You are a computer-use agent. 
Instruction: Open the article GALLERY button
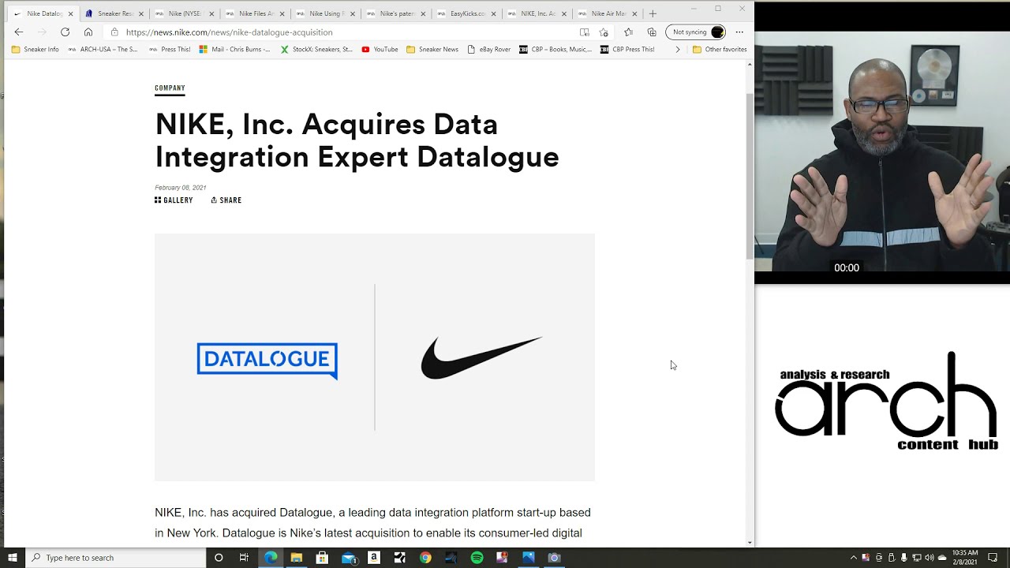(174, 200)
